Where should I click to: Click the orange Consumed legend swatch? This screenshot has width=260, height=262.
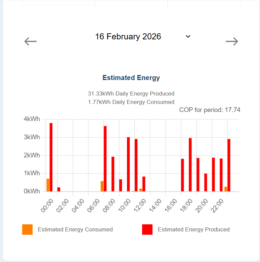[x=28, y=230]
